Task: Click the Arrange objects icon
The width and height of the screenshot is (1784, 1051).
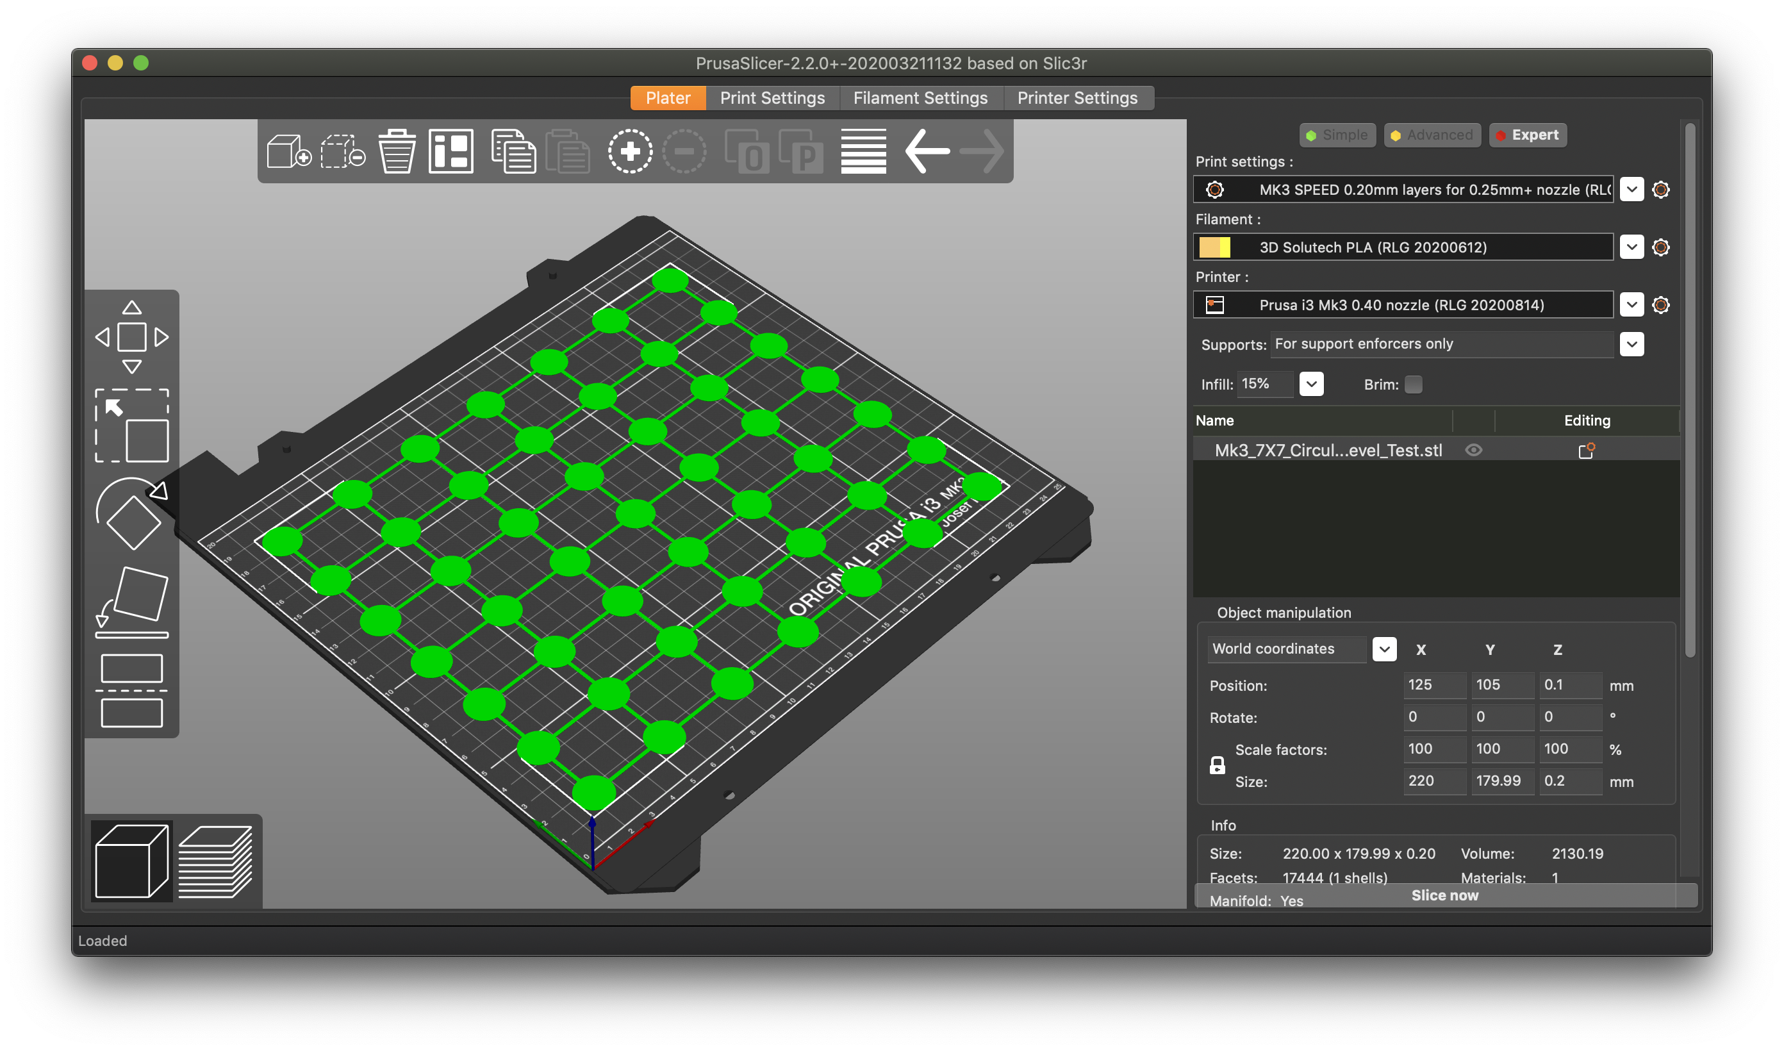Action: [451, 151]
